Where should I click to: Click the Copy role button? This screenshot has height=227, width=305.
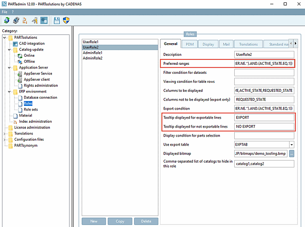[120, 221]
